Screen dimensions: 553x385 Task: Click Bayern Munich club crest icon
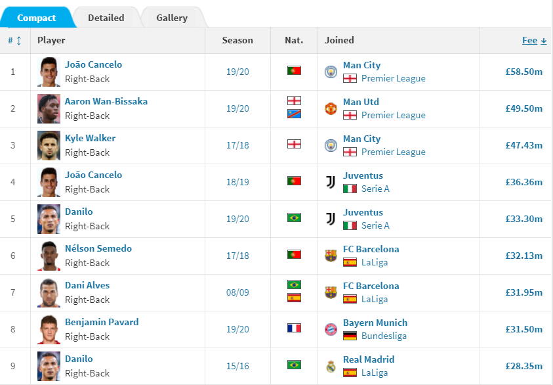tap(331, 329)
